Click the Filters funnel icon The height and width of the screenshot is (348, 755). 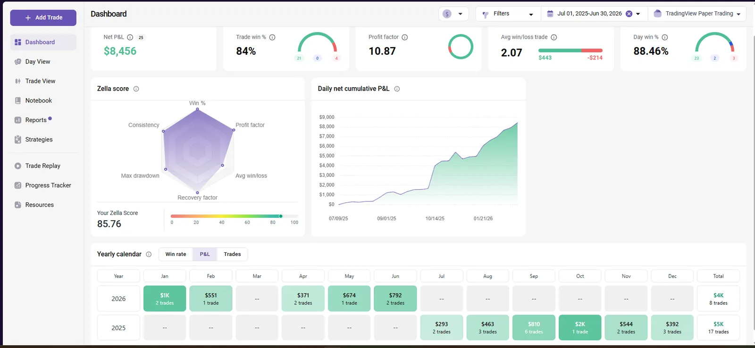tap(486, 15)
